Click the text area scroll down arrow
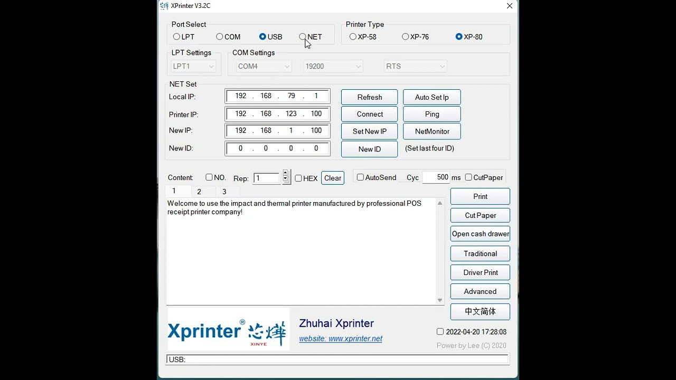The height and width of the screenshot is (380, 676). (440, 300)
